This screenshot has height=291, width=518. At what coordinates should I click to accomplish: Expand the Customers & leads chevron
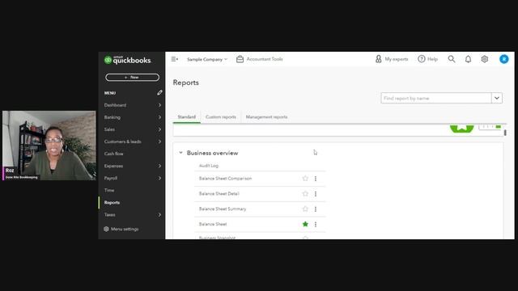[x=159, y=141]
